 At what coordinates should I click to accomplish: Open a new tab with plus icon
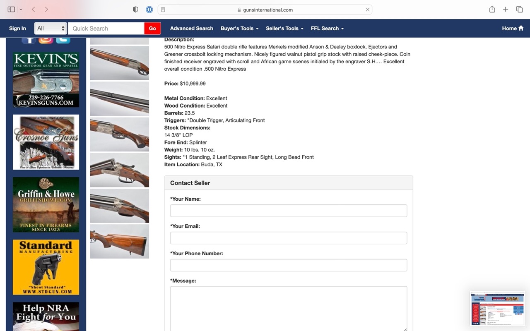(506, 10)
